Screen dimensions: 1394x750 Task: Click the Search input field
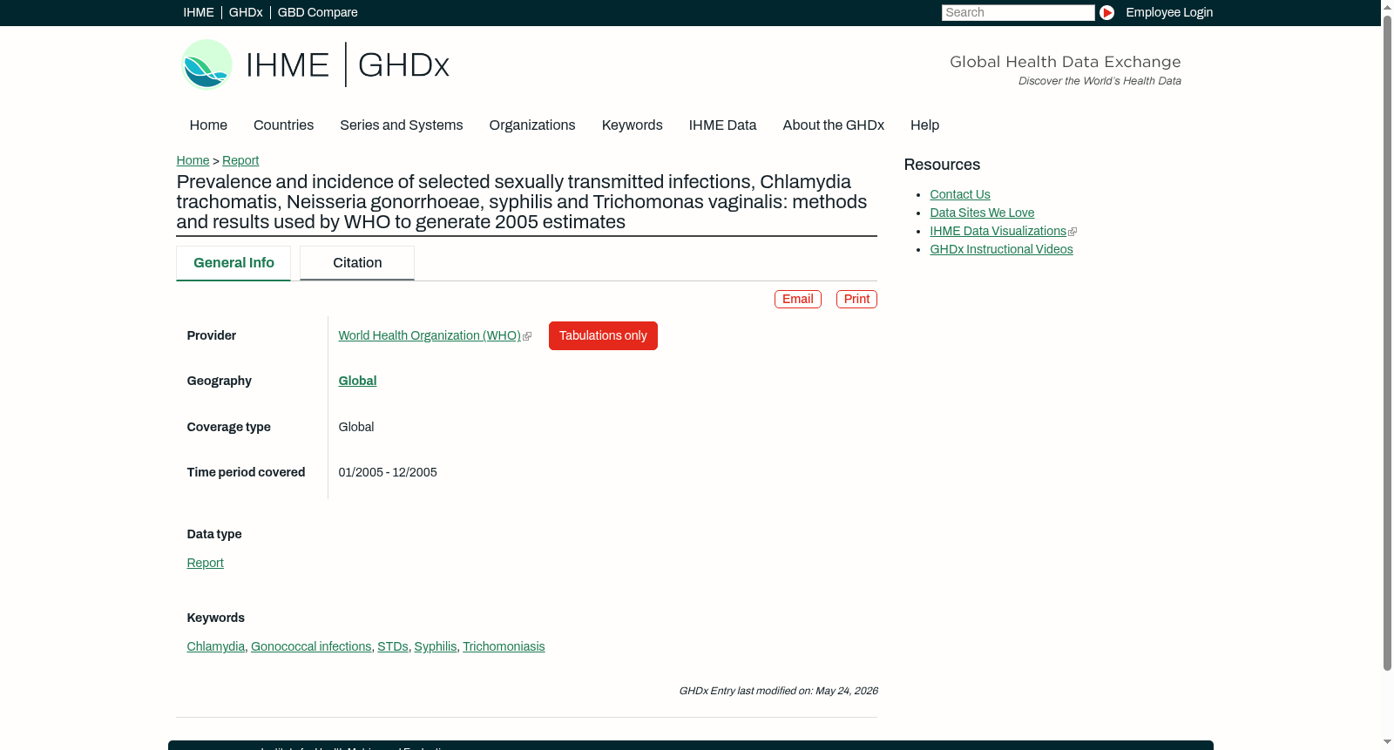[x=1018, y=12]
